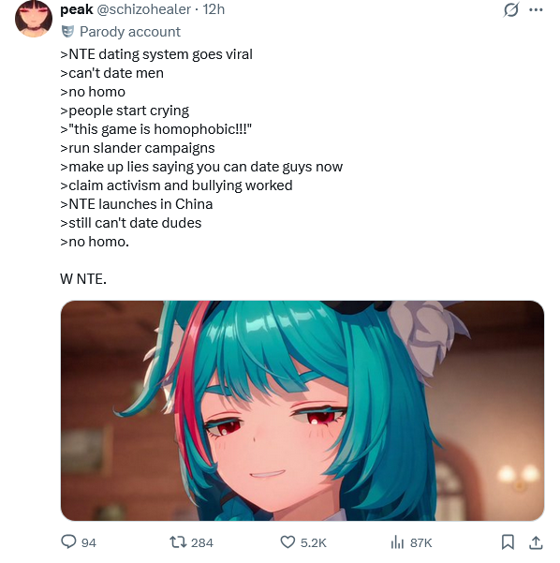The width and height of the screenshot is (560, 563).
Task: Open the 12h timestamp permalink
Action: pyautogui.click(x=214, y=9)
